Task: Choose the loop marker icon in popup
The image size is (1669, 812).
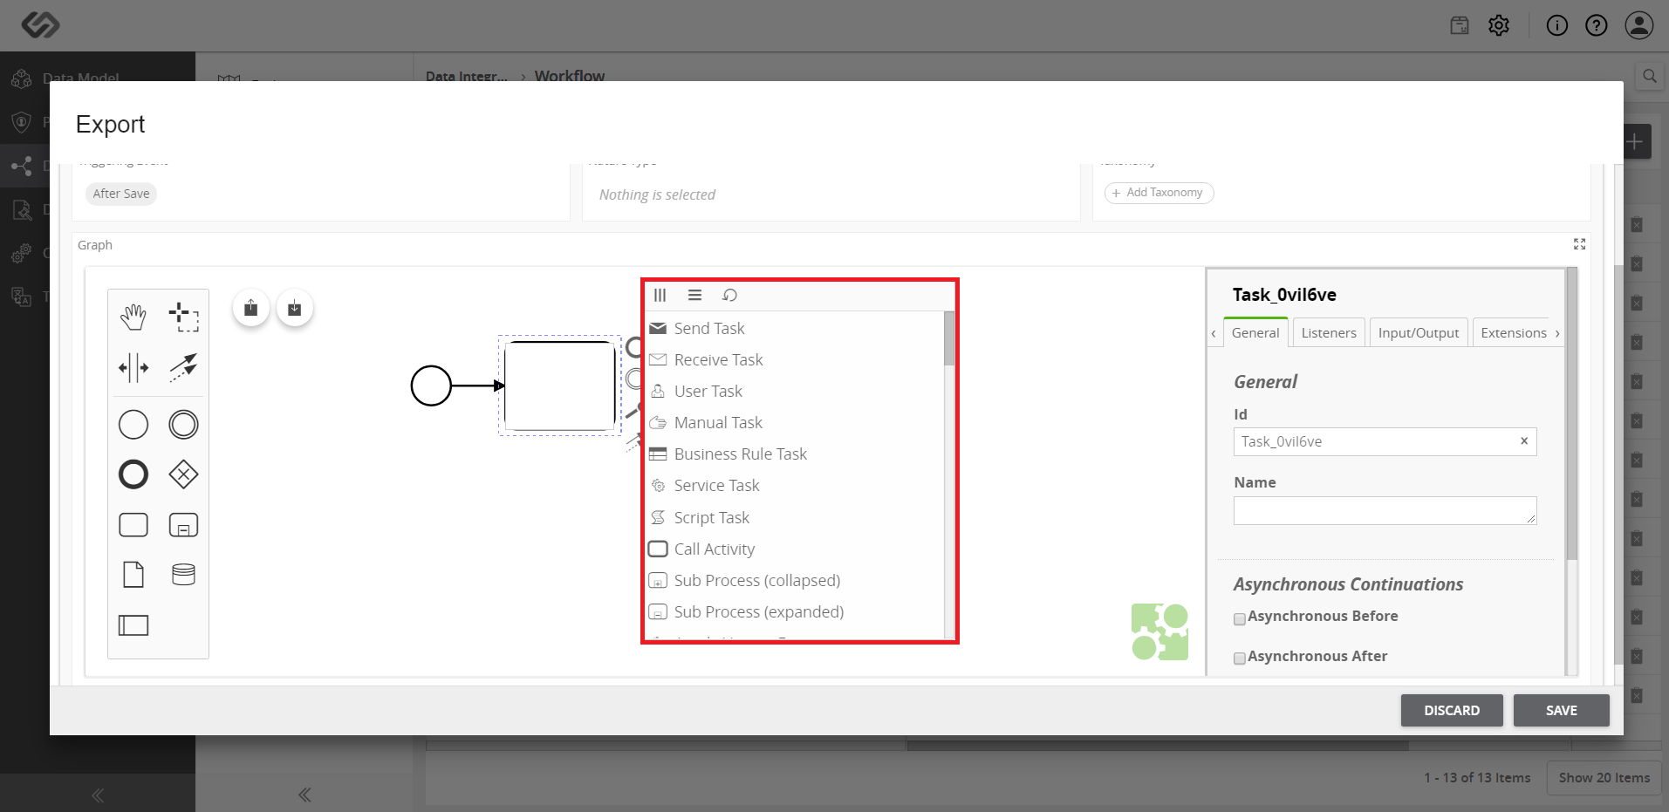Action: 730,295
